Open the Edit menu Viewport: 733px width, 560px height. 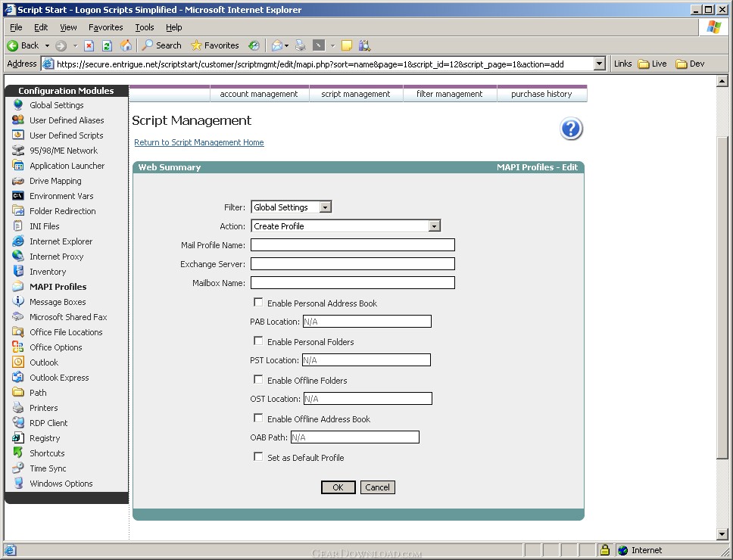(41, 27)
